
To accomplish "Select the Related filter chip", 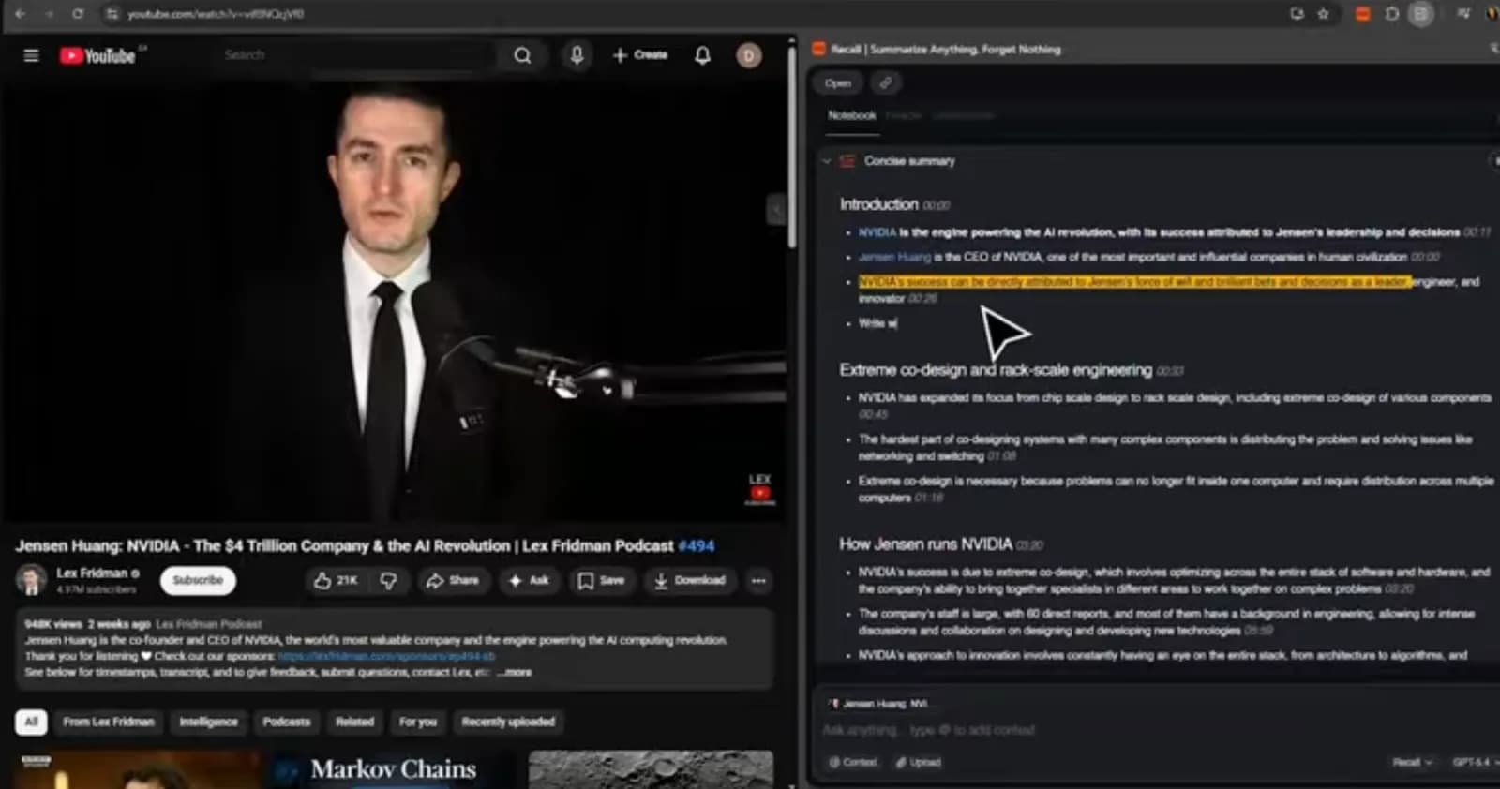I will 354,722.
